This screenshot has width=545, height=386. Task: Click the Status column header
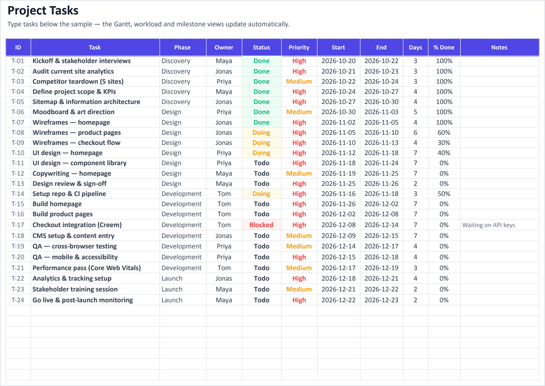[262, 47]
